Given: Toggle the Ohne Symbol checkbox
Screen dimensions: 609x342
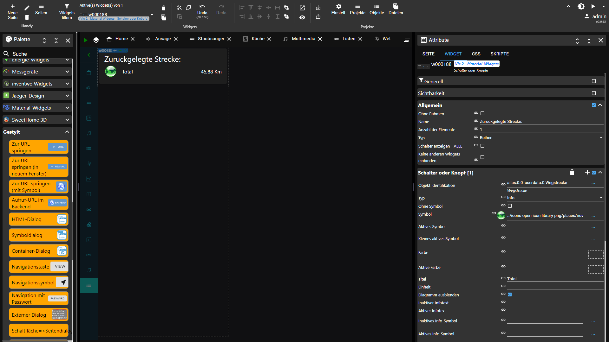Looking at the screenshot, I should 510,206.
